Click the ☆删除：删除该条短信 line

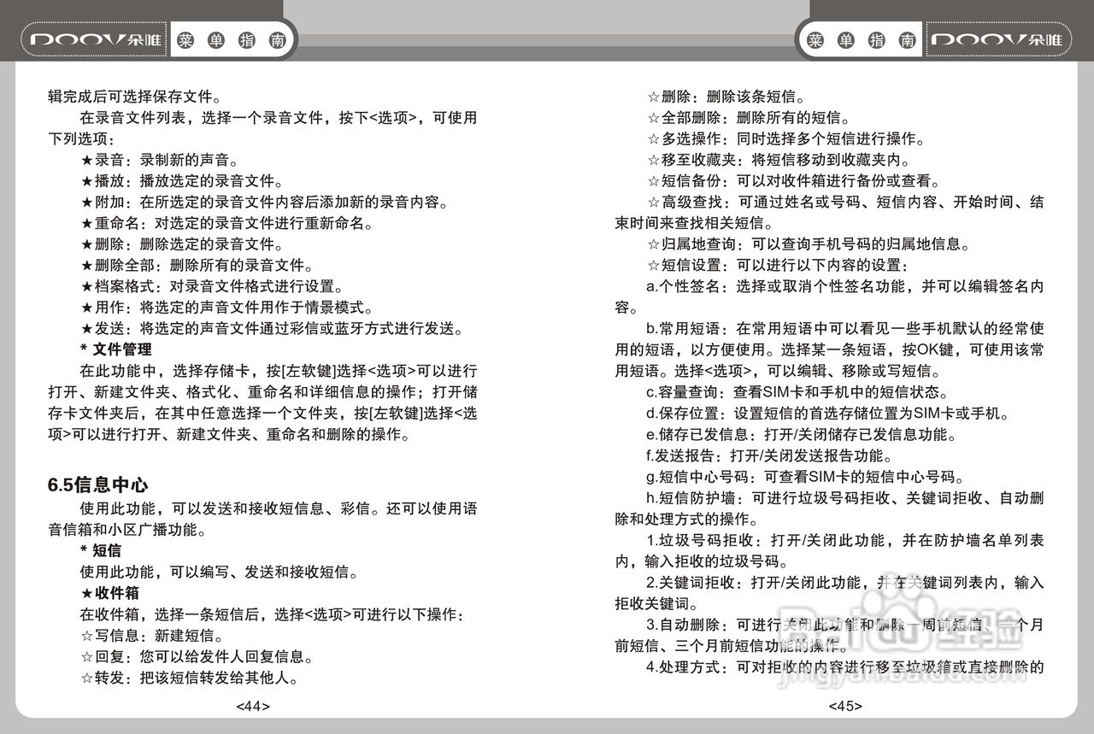[x=726, y=97]
